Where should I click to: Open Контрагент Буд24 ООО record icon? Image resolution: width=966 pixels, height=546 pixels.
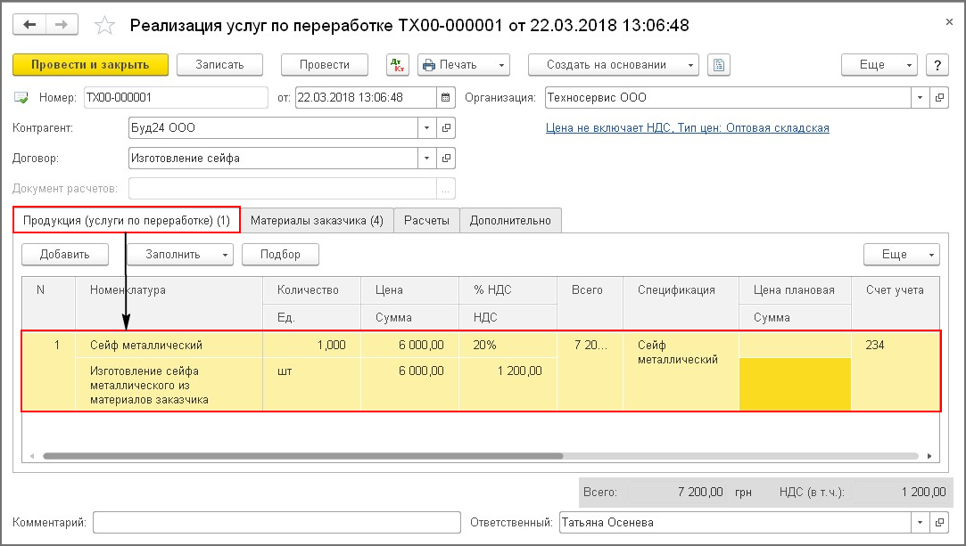point(446,128)
